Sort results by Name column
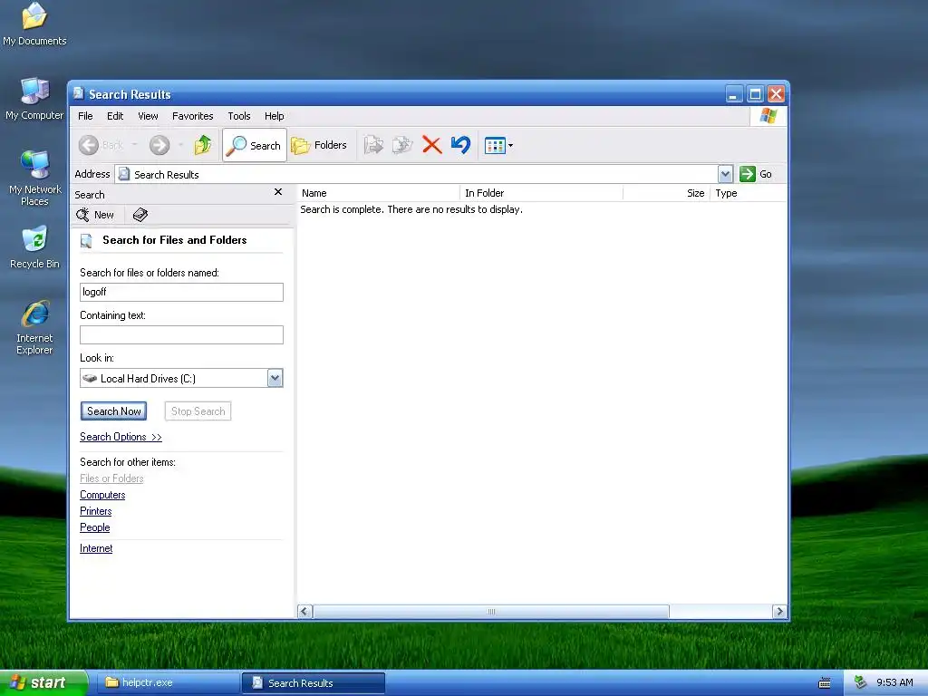Screen dimensions: 928x696 (x=379, y=193)
